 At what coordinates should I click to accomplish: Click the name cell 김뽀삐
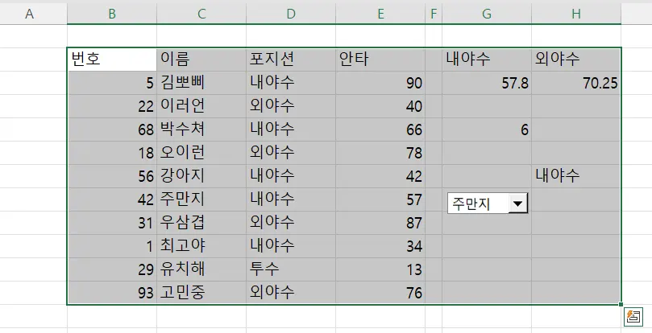[x=201, y=83]
